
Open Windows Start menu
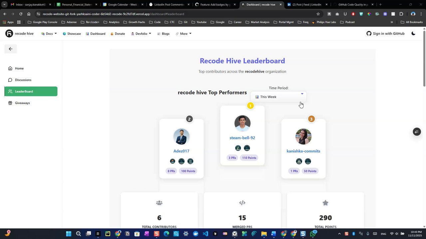[69, 234]
